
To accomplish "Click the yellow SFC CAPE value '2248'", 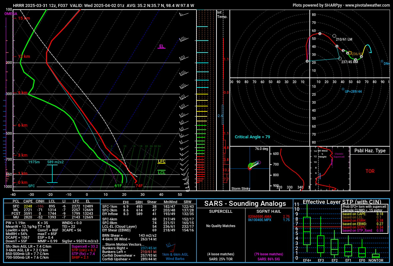I will tap(28, 206).
